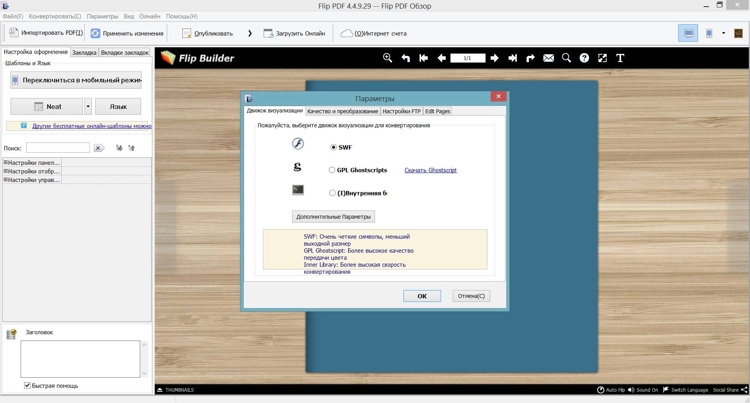Open the Вид menu
This screenshot has width=750, height=403.
(x=129, y=16)
